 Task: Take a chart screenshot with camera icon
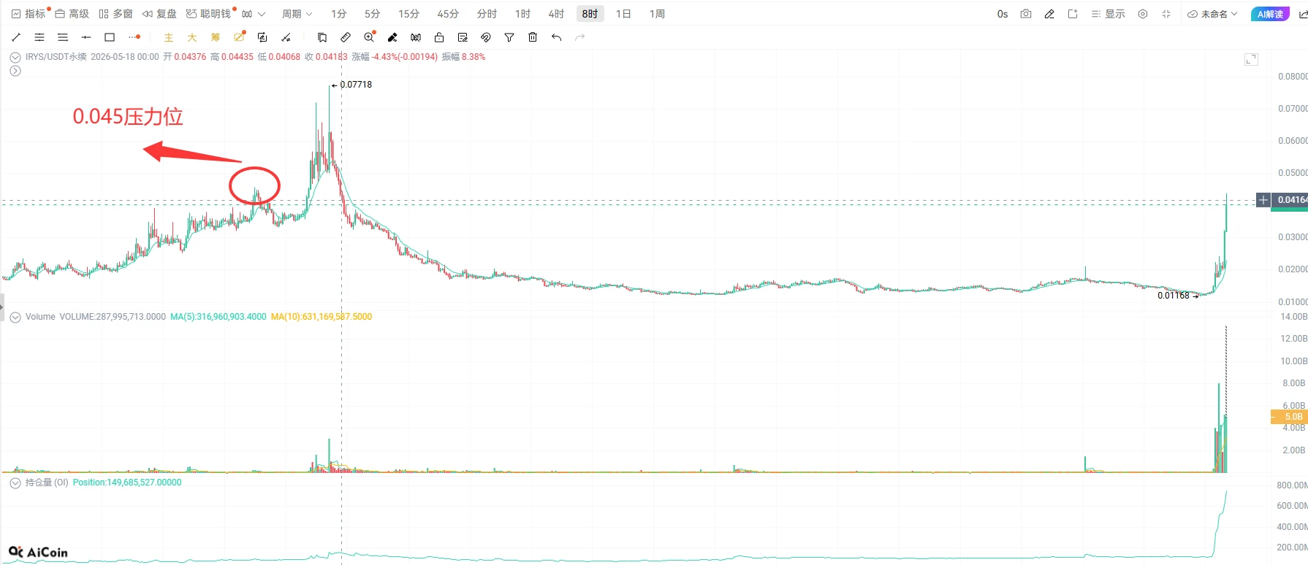click(1026, 14)
